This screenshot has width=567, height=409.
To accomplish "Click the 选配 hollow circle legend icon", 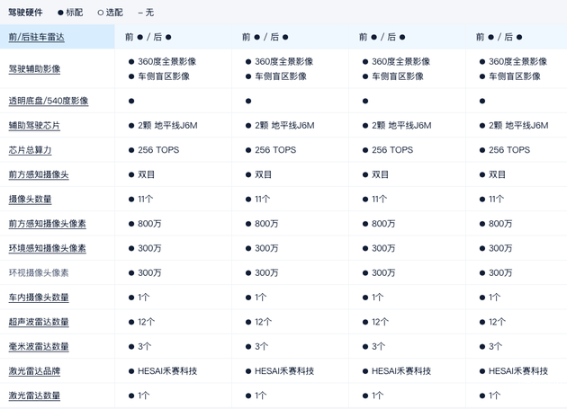I will (101, 13).
